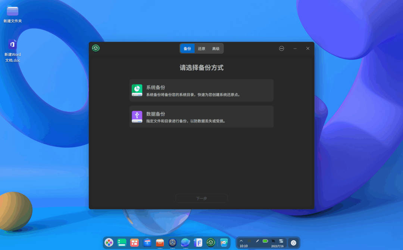Open the trash bin dock icon

tap(224, 243)
